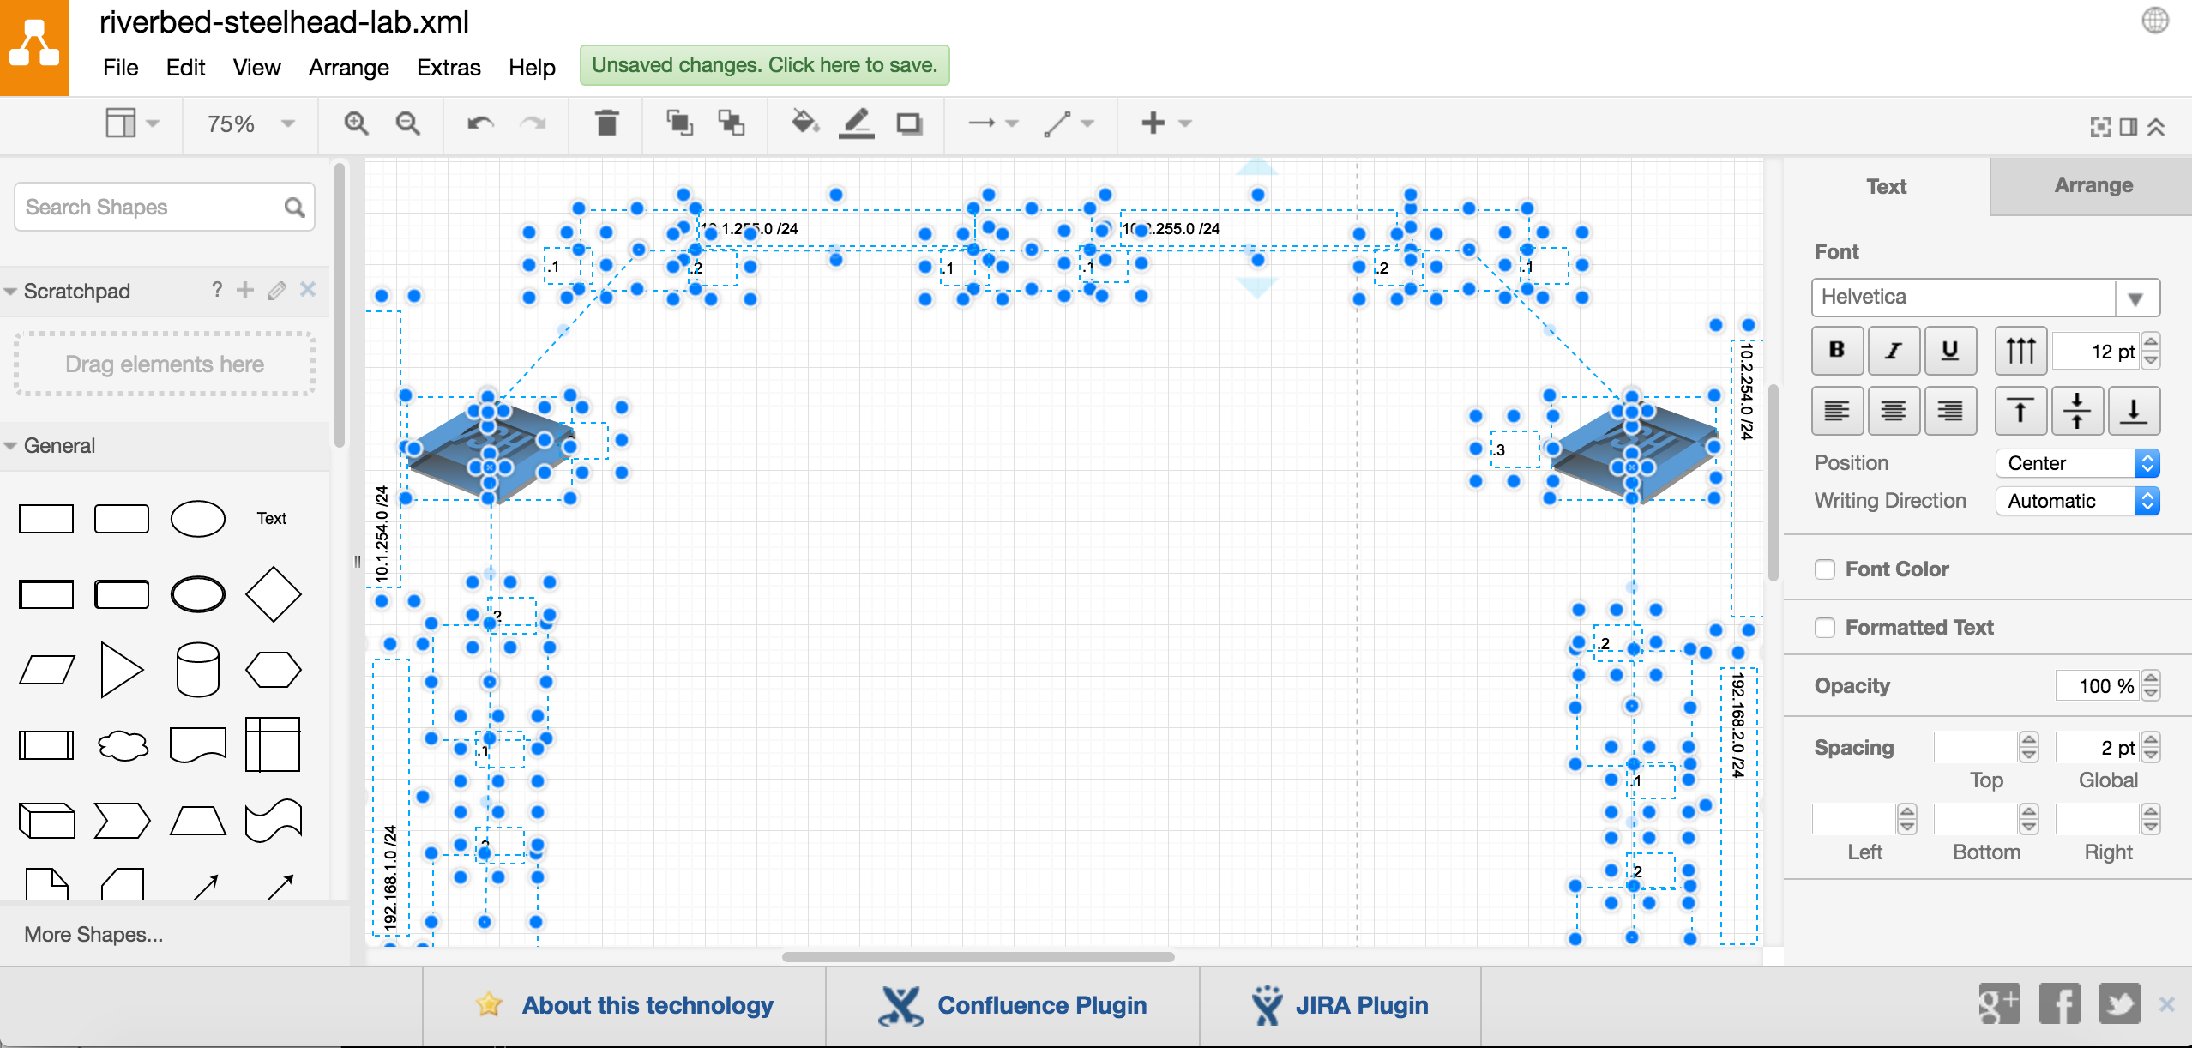Enable the Formatted Text checkbox

coord(1824,624)
